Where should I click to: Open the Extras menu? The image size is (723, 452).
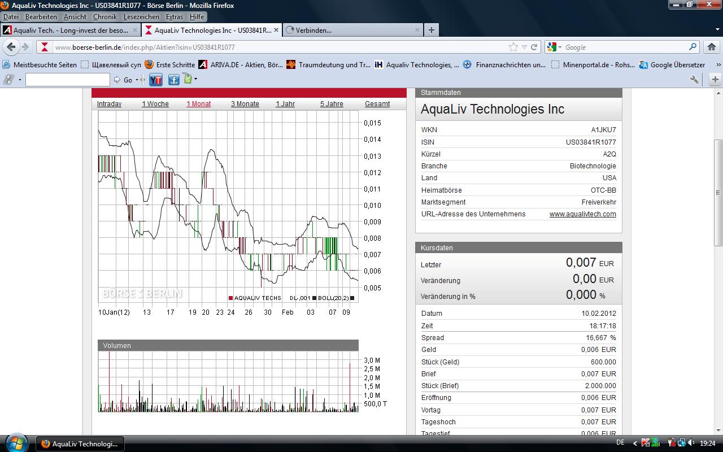tap(174, 16)
